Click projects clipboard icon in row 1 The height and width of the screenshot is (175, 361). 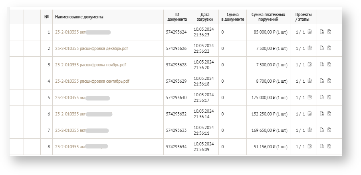pyautogui.click(x=309, y=32)
